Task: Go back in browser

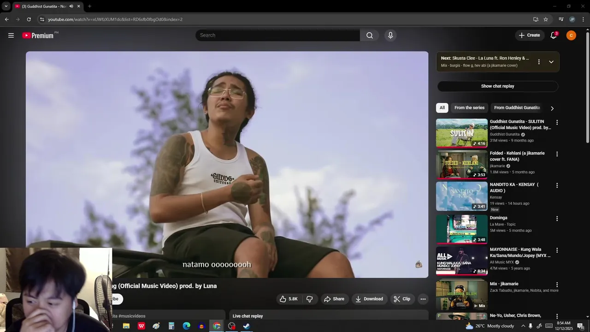Action: click(6, 19)
